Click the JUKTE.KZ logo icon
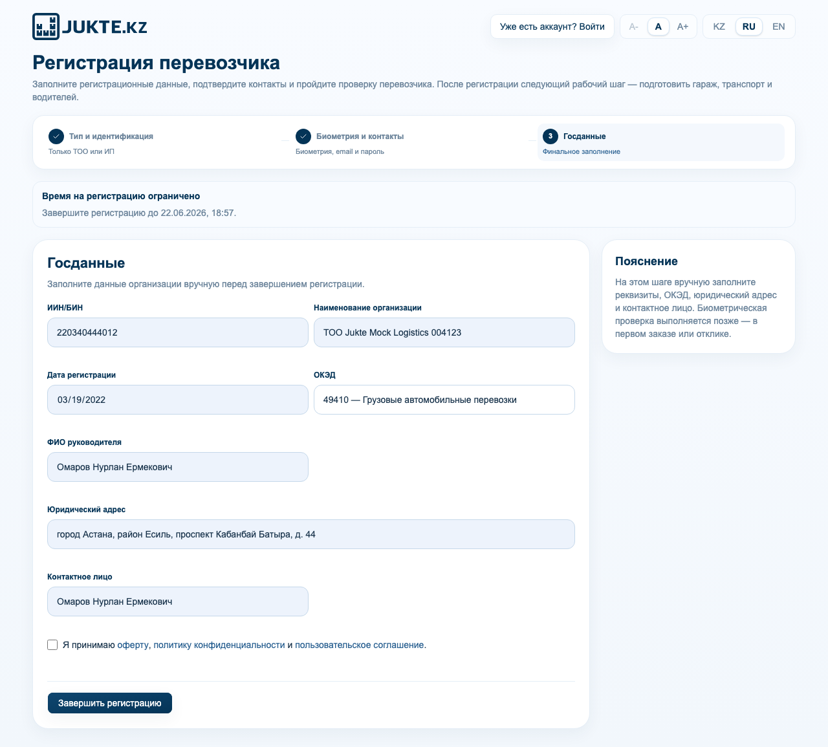Viewport: 828px width, 747px height. tap(46, 27)
